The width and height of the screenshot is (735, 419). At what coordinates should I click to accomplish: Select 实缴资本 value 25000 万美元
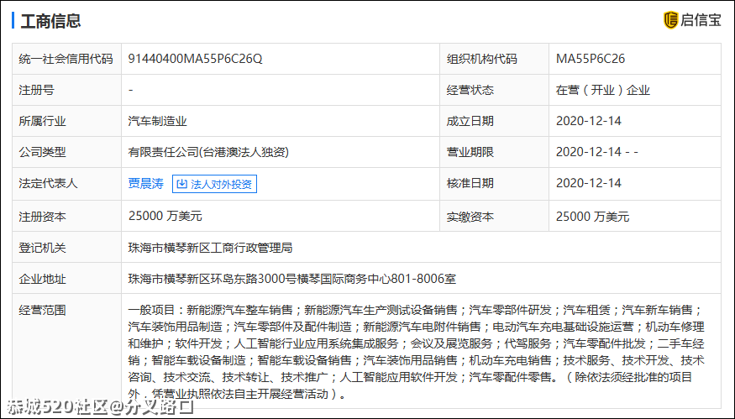(592, 217)
